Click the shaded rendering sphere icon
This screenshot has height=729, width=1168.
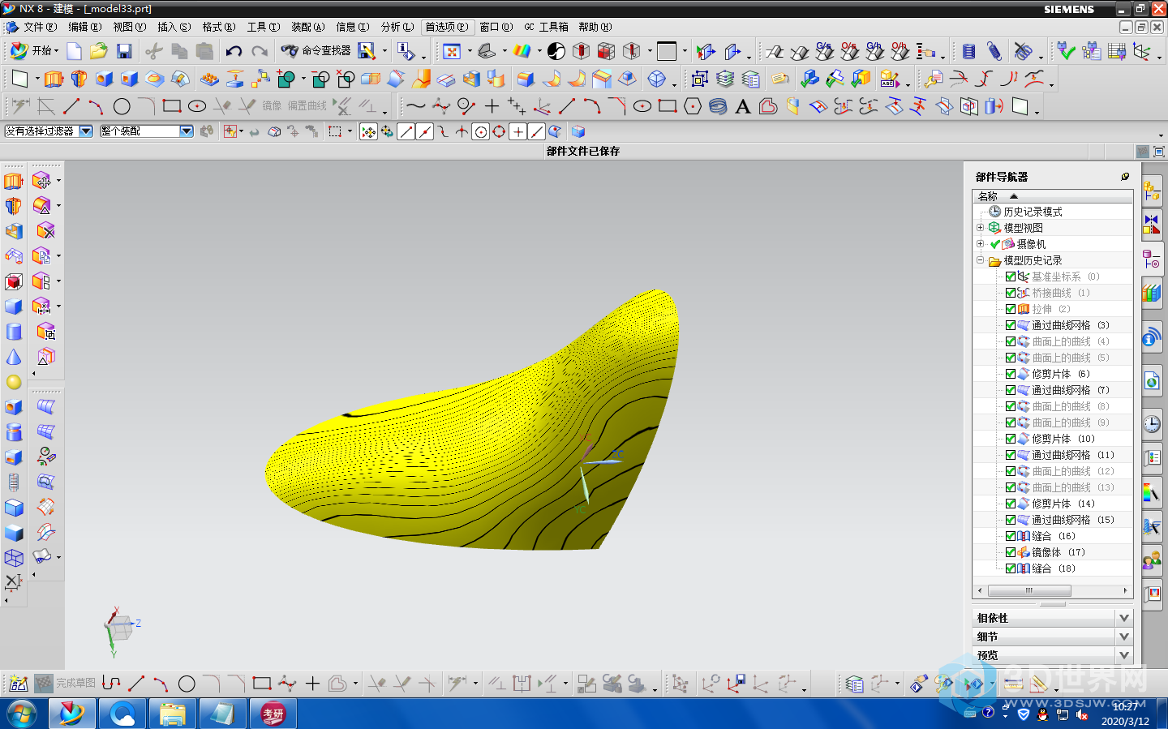pyautogui.click(x=556, y=51)
